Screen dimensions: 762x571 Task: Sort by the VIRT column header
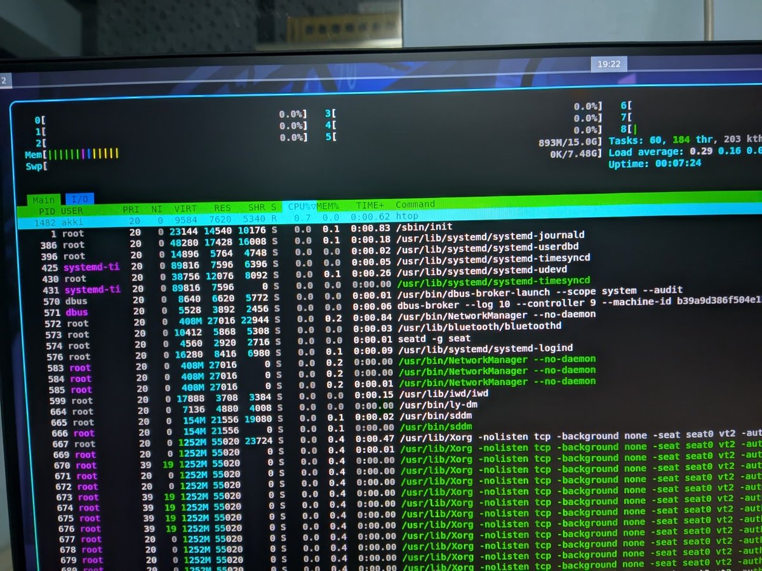pos(185,208)
